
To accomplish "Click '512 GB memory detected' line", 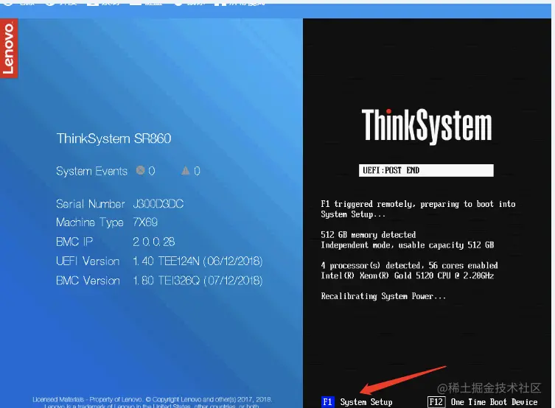I will [369, 235].
